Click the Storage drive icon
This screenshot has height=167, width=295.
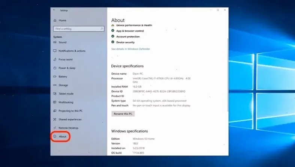coord(55,85)
